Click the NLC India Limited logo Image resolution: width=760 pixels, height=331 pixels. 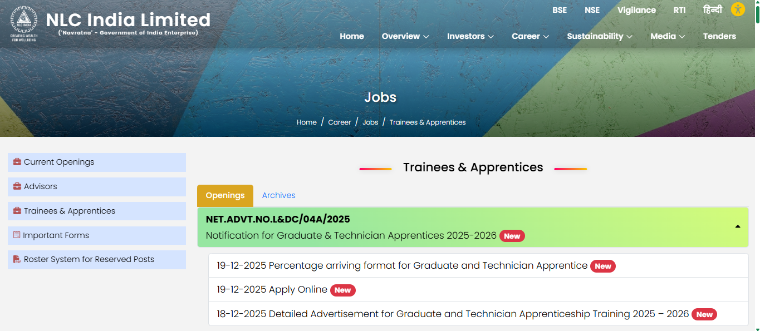point(22,22)
